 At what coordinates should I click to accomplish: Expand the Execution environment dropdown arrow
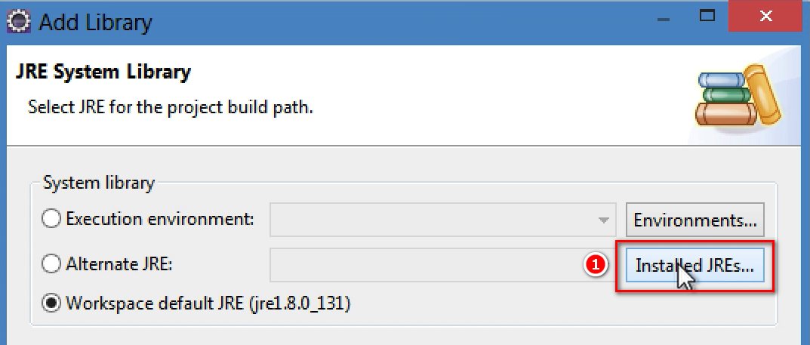point(602,220)
